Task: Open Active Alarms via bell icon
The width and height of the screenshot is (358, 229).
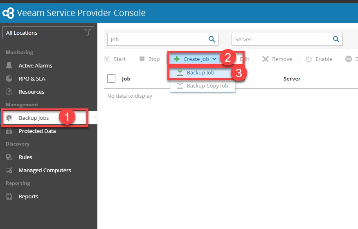Action: pyautogui.click(x=9, y=65)
